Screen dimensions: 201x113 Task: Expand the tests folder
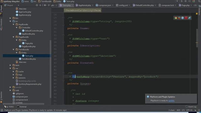pyautogui.click(x=10, y=65)
